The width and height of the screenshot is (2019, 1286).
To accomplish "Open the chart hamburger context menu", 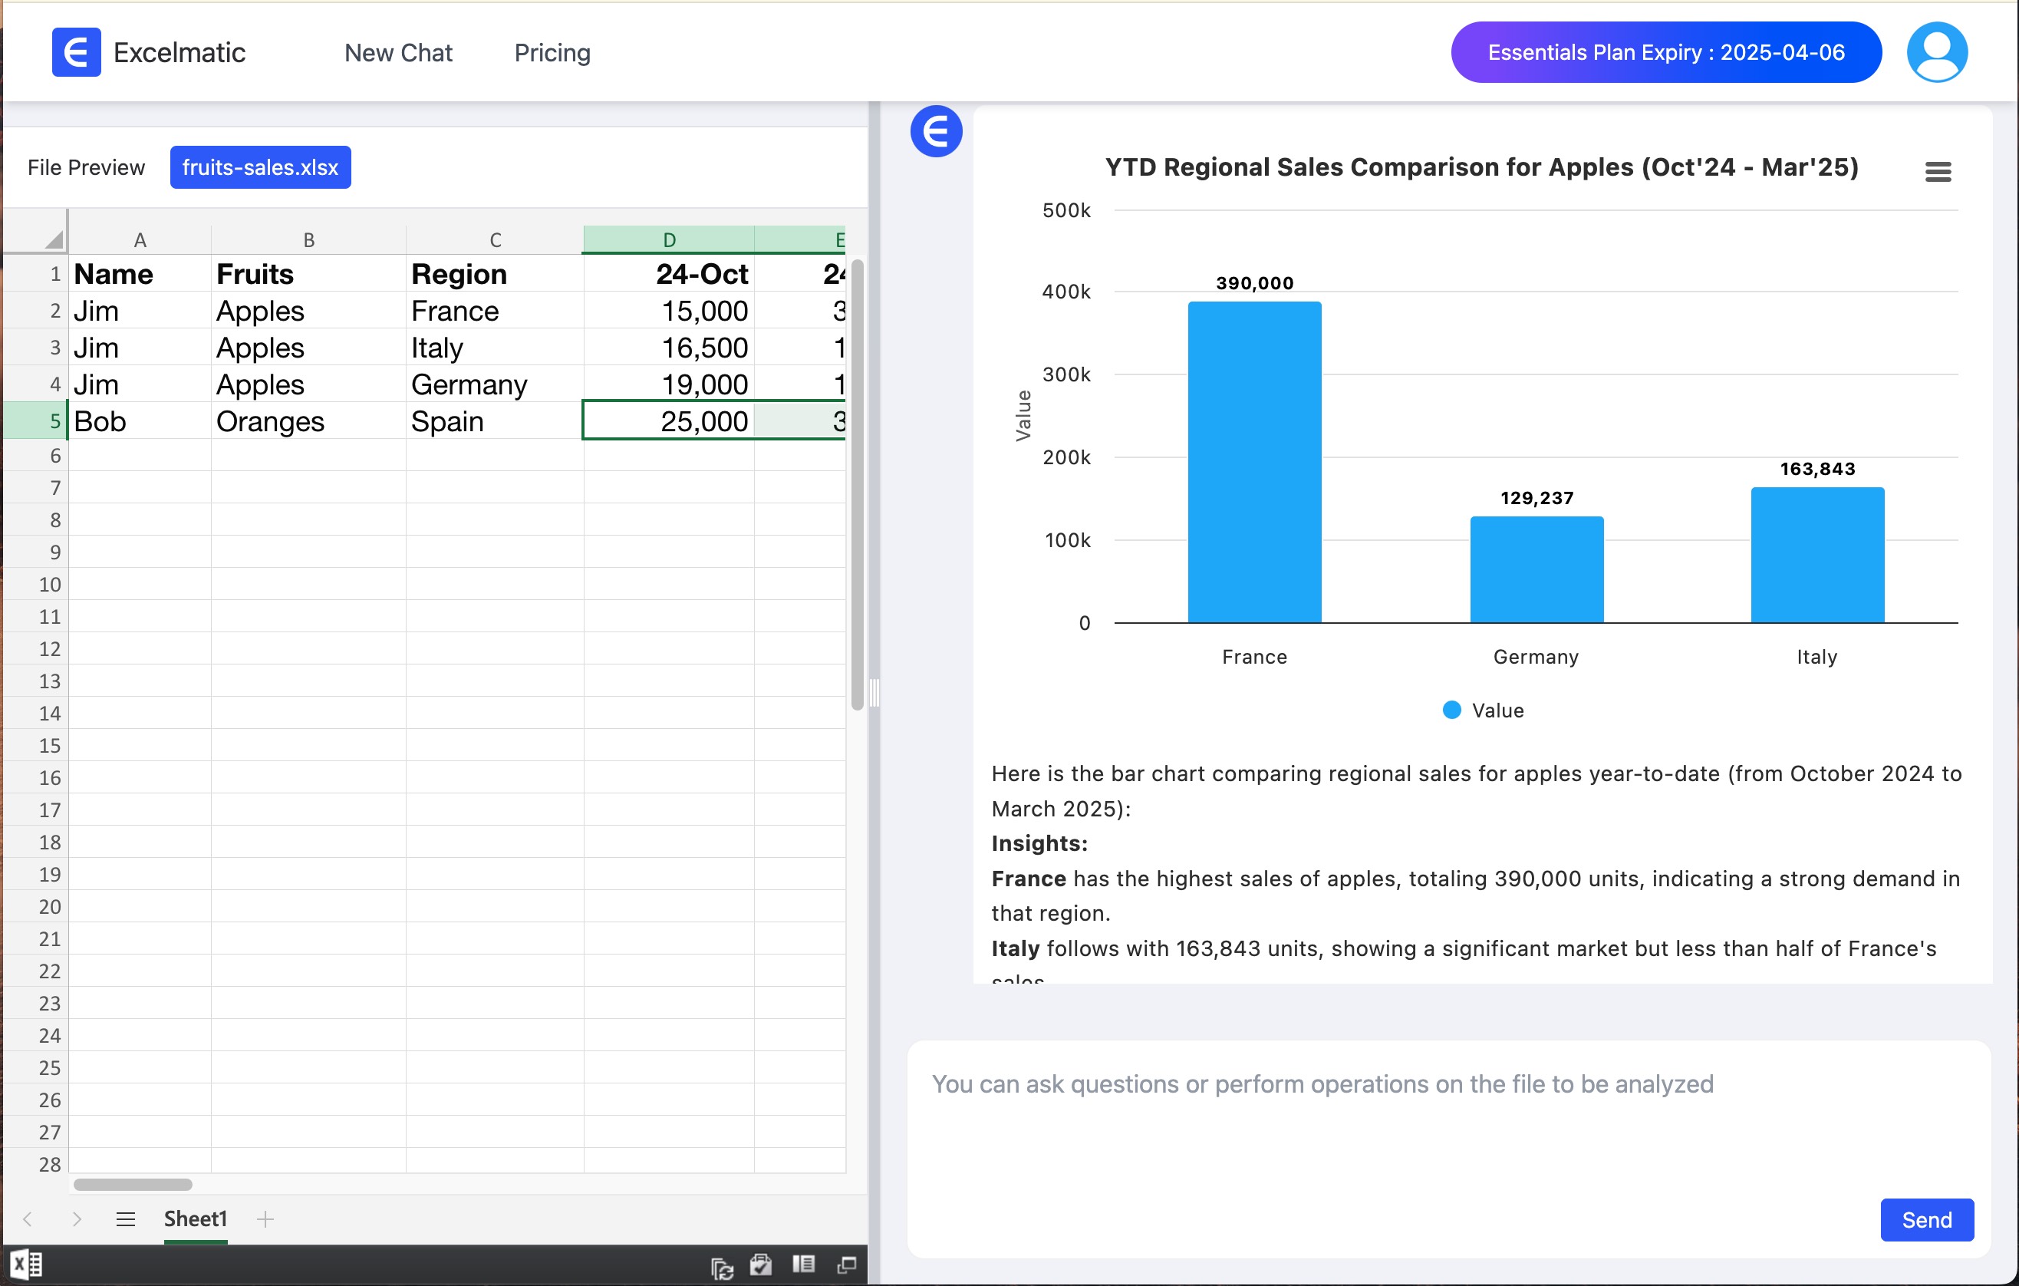I will [1937, 172].
